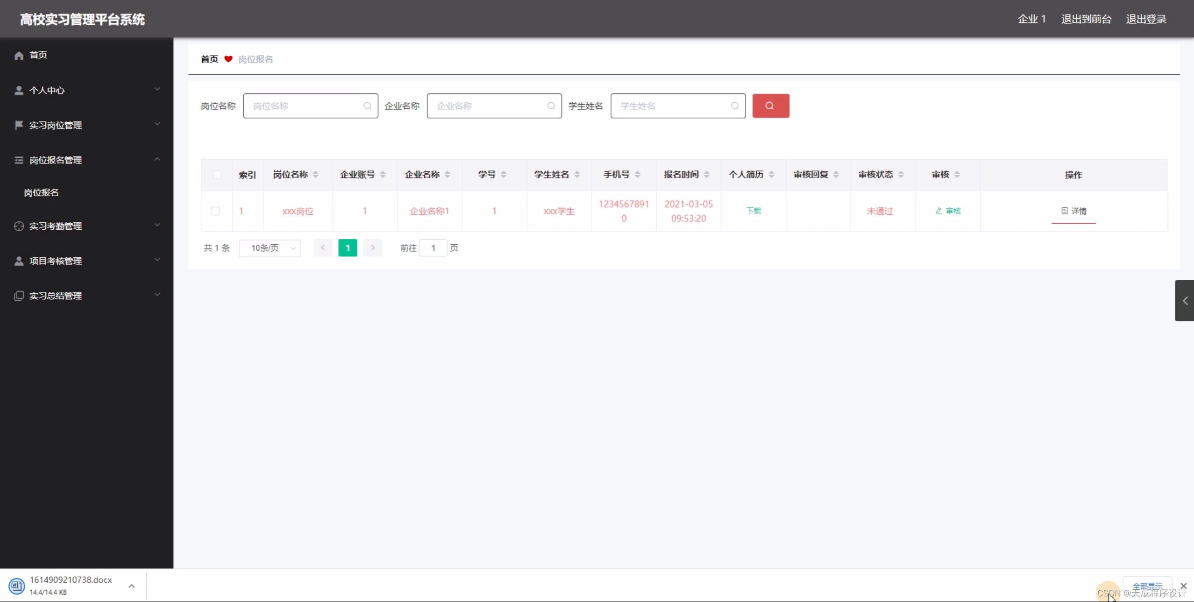Click the red search button

tap(770, 106)
